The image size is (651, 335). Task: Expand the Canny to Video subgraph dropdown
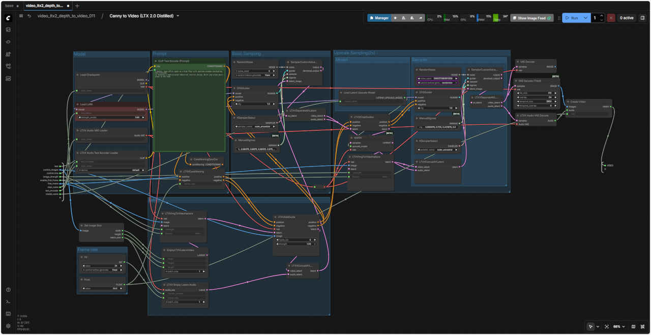(x=177, y=16)
